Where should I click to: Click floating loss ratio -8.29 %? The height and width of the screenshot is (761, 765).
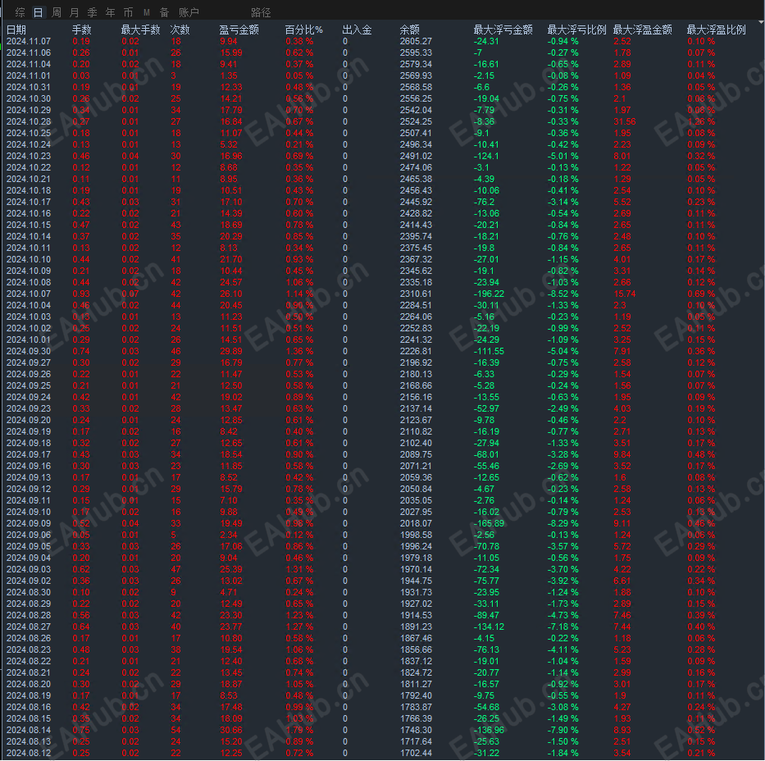pos(562,523)
